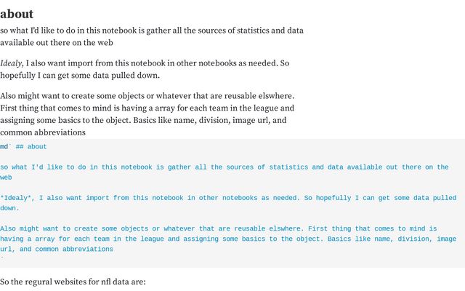
Task: Click the closing backtick ending the code cell
Action: pyautogui.click(x=2, y=258)
